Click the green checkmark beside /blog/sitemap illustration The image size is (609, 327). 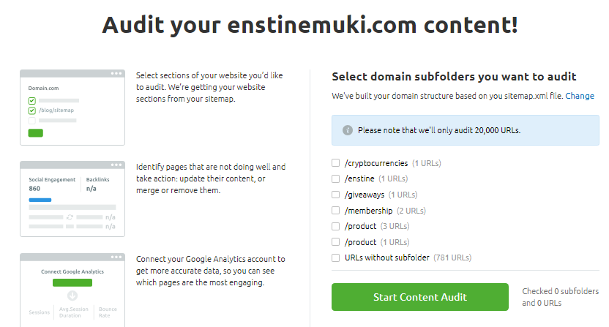click(x=32, y=110)
